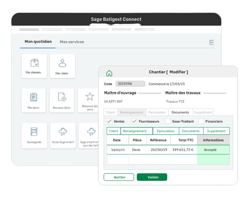Click the SA ARTI-BAT client name
This screenshot has height=208, width=246.
[x=113, y=101]
